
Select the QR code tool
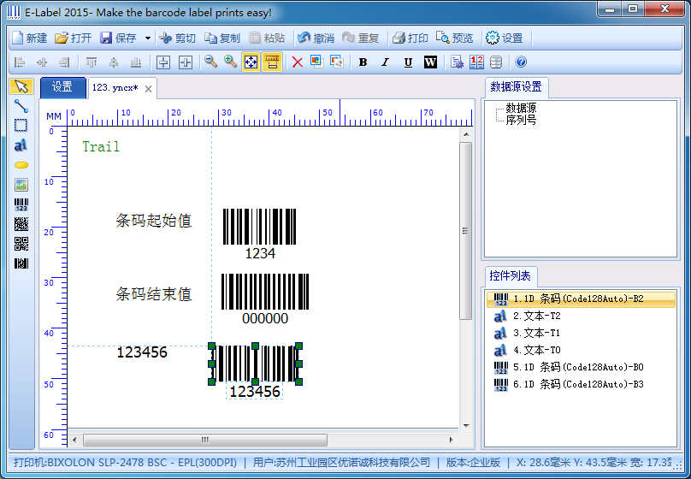(21, 244)
